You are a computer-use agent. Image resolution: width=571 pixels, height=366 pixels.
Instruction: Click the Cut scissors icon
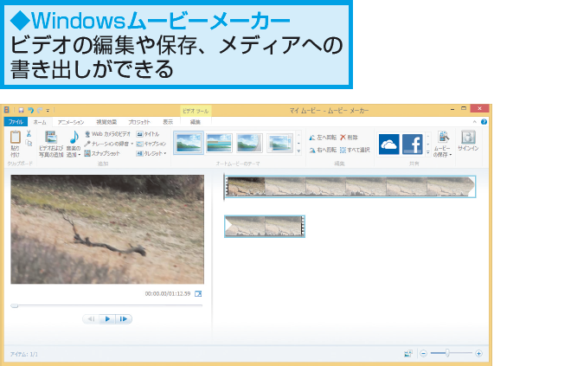(29, 134)
